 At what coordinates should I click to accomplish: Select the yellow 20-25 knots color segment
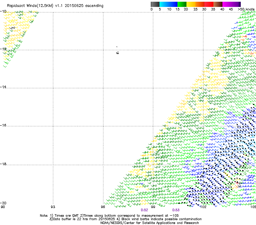tap(191, 4)
